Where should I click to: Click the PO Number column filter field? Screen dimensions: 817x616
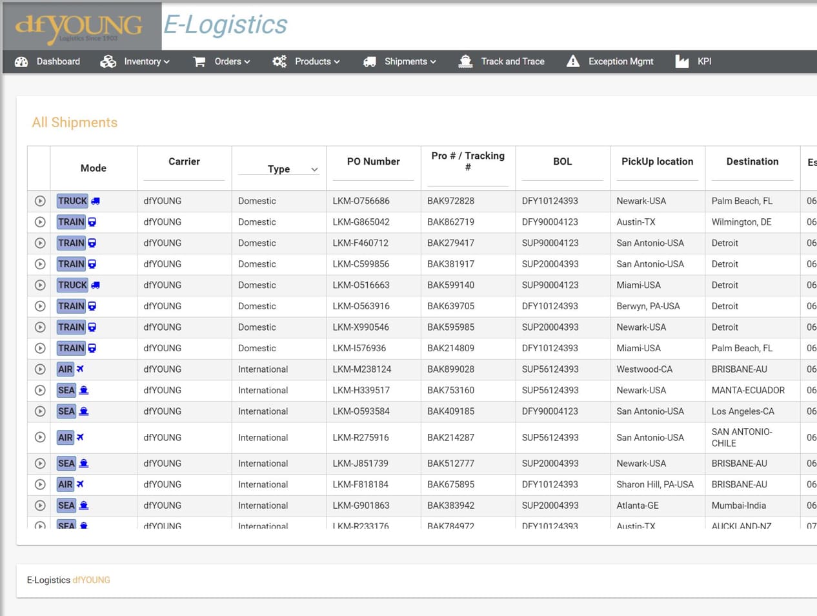pyautogui.click(x=373, y=175)
